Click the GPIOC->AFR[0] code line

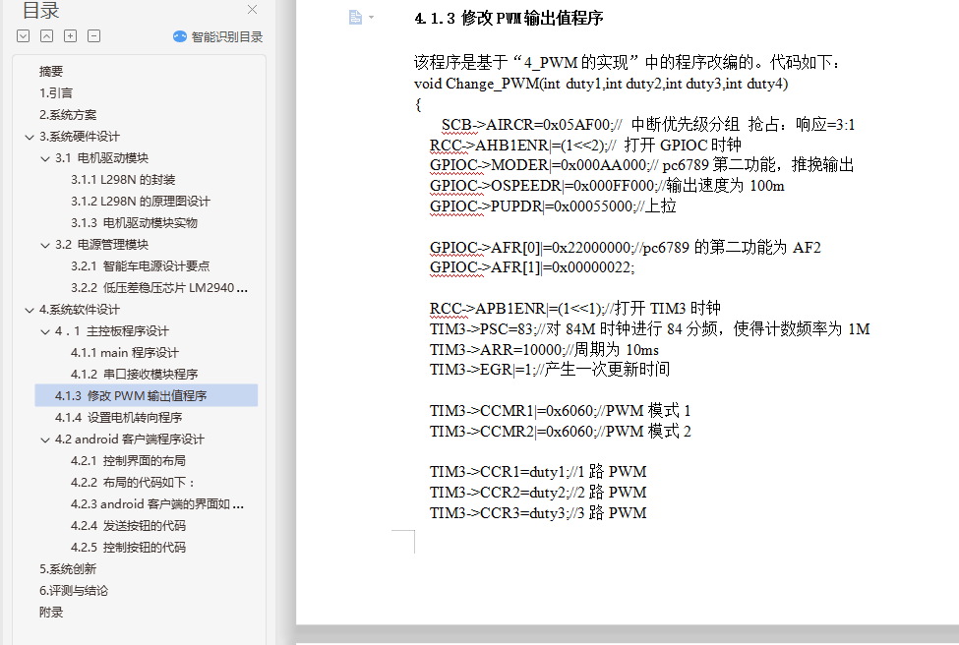pos(625,247)
